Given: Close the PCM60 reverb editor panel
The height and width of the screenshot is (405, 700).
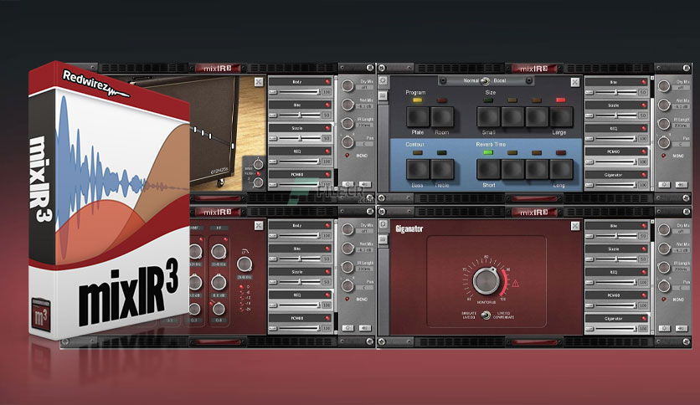Looking at the screenshot, I should (575, 82).
